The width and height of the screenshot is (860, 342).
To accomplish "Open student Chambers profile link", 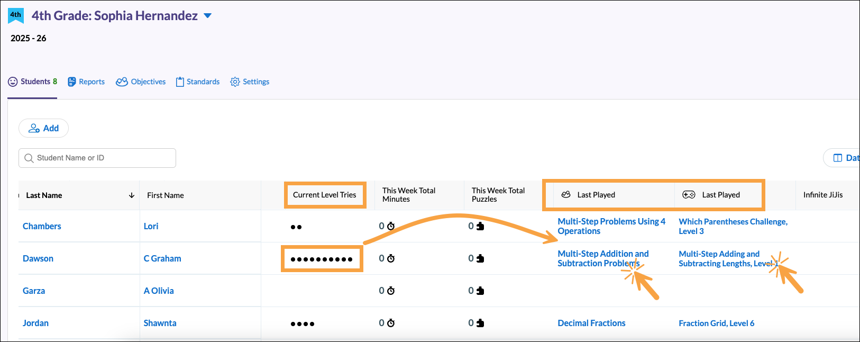I will pos(42,226).
